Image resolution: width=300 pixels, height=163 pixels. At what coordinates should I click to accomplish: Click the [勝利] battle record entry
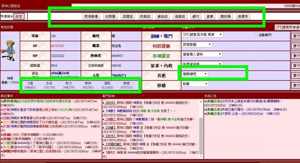point(150,155)
